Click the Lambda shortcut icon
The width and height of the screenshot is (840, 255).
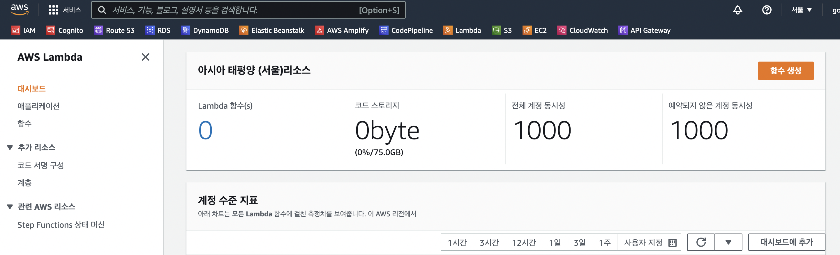[448, 30]
